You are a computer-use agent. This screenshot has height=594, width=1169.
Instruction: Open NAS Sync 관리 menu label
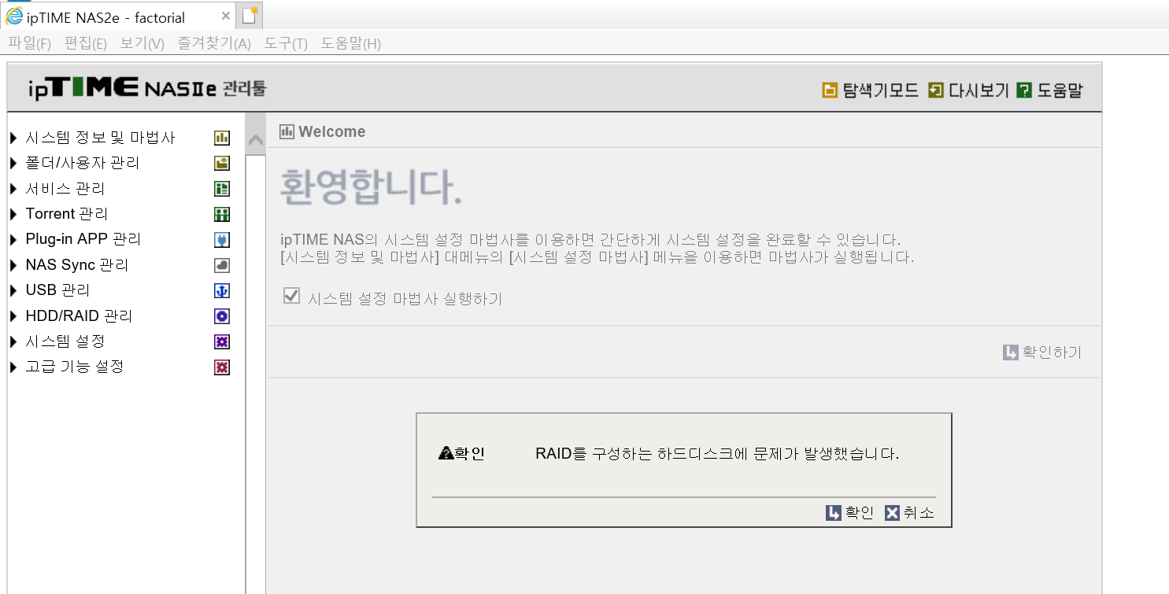point(77,265)
